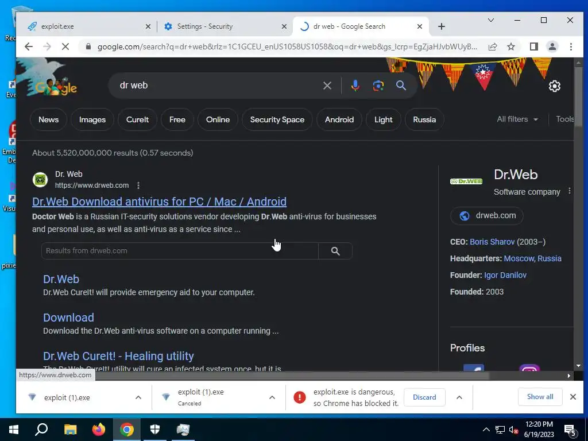Bookmark this tab with the star icon
The image size is (588, 441).
(x=510, y=47)
